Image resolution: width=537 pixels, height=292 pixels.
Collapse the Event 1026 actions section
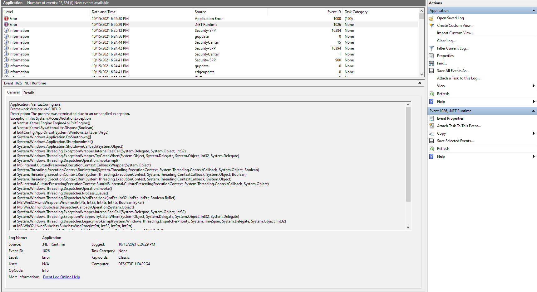pos(534,111)
